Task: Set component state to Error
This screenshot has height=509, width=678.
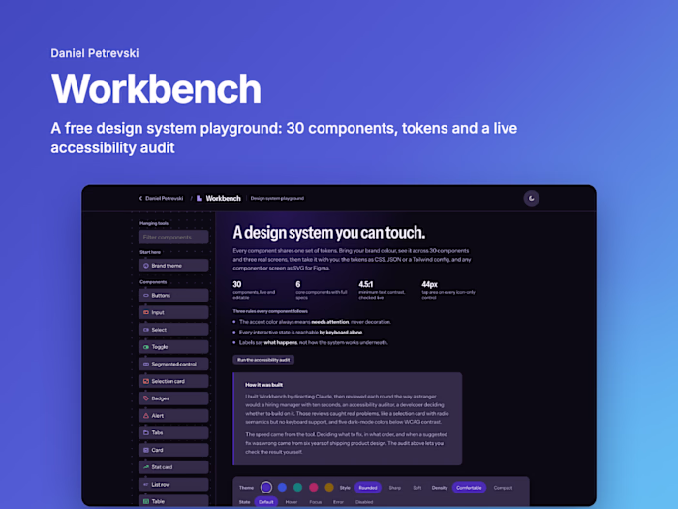Action: coord(338,502)
